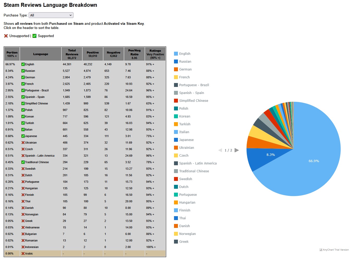Toggle Korean label in the chart legend
The width and height of the screenshot is (354, 260).
tap(185, 116)
